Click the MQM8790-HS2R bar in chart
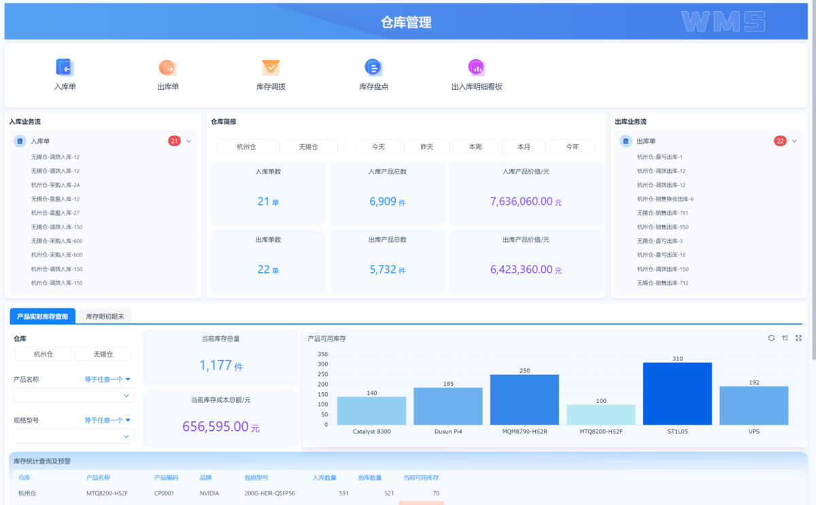The image size is (816, 505). pyautogui.click(x=524, y=400)
